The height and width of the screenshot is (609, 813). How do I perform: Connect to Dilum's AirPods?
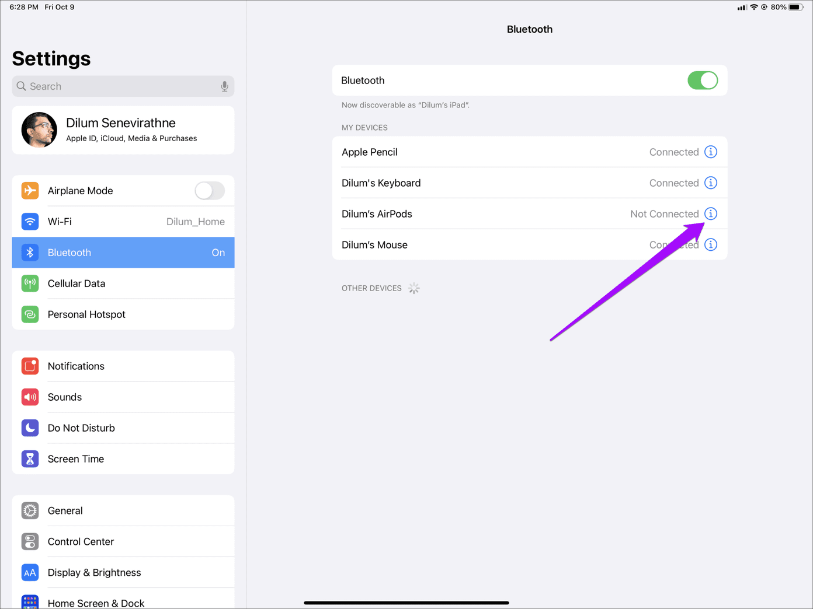(x=530, y=213)
